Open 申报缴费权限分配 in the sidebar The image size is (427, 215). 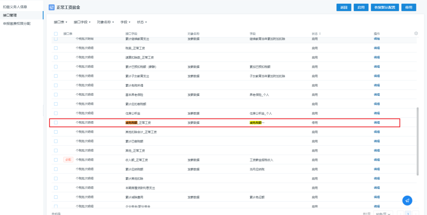[x=17, y=24]
